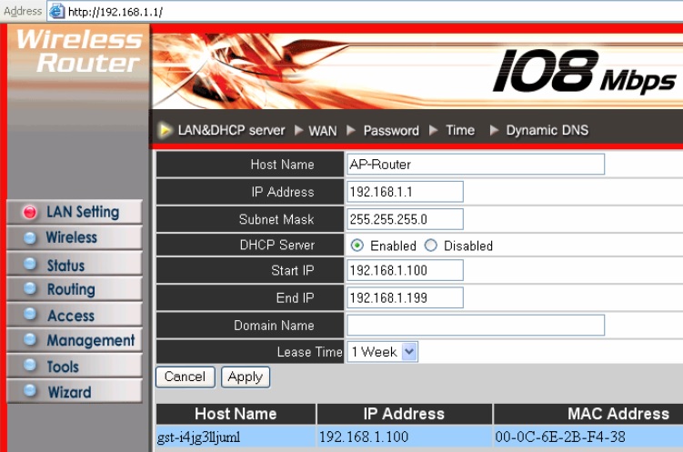Image resolution: width=683 pixels, height=452 pixels.
Task: Open the Wireless menu section
Action: click(75, 237)
